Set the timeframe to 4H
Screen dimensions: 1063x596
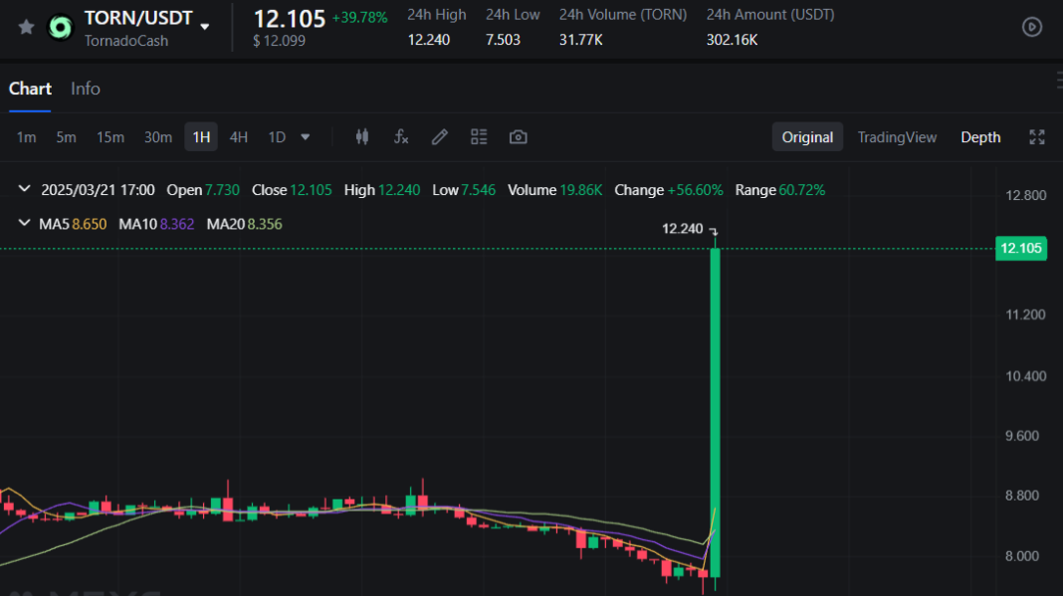(x=239, y=137)
